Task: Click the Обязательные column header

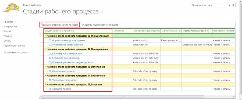Action: coord(171,31)
